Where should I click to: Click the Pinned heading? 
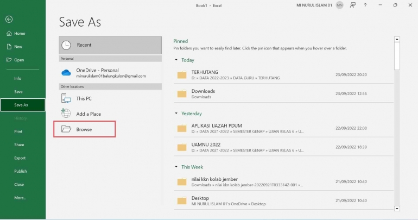click(180, 41)
